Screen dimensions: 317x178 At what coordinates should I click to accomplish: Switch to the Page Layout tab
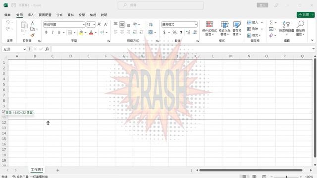pos(45,15)
